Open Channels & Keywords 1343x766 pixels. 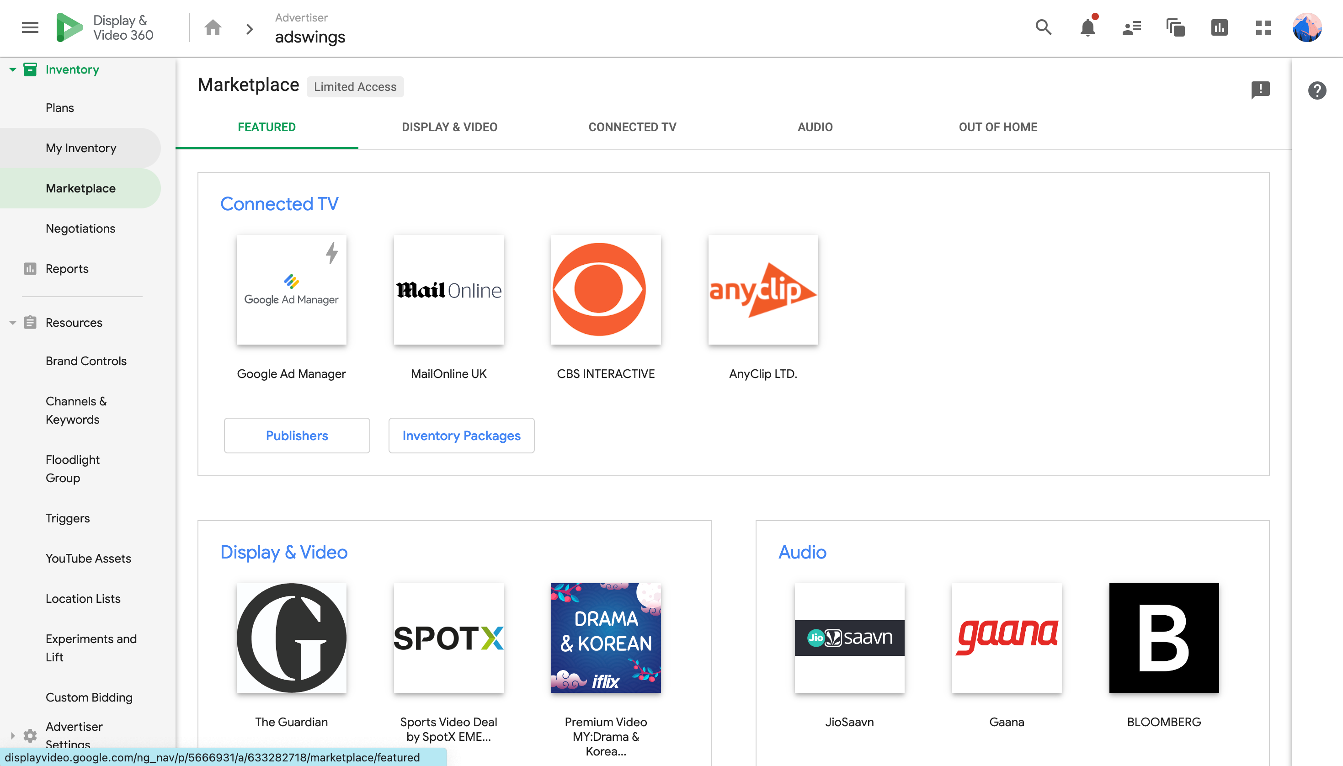click(x=76, y=410)
